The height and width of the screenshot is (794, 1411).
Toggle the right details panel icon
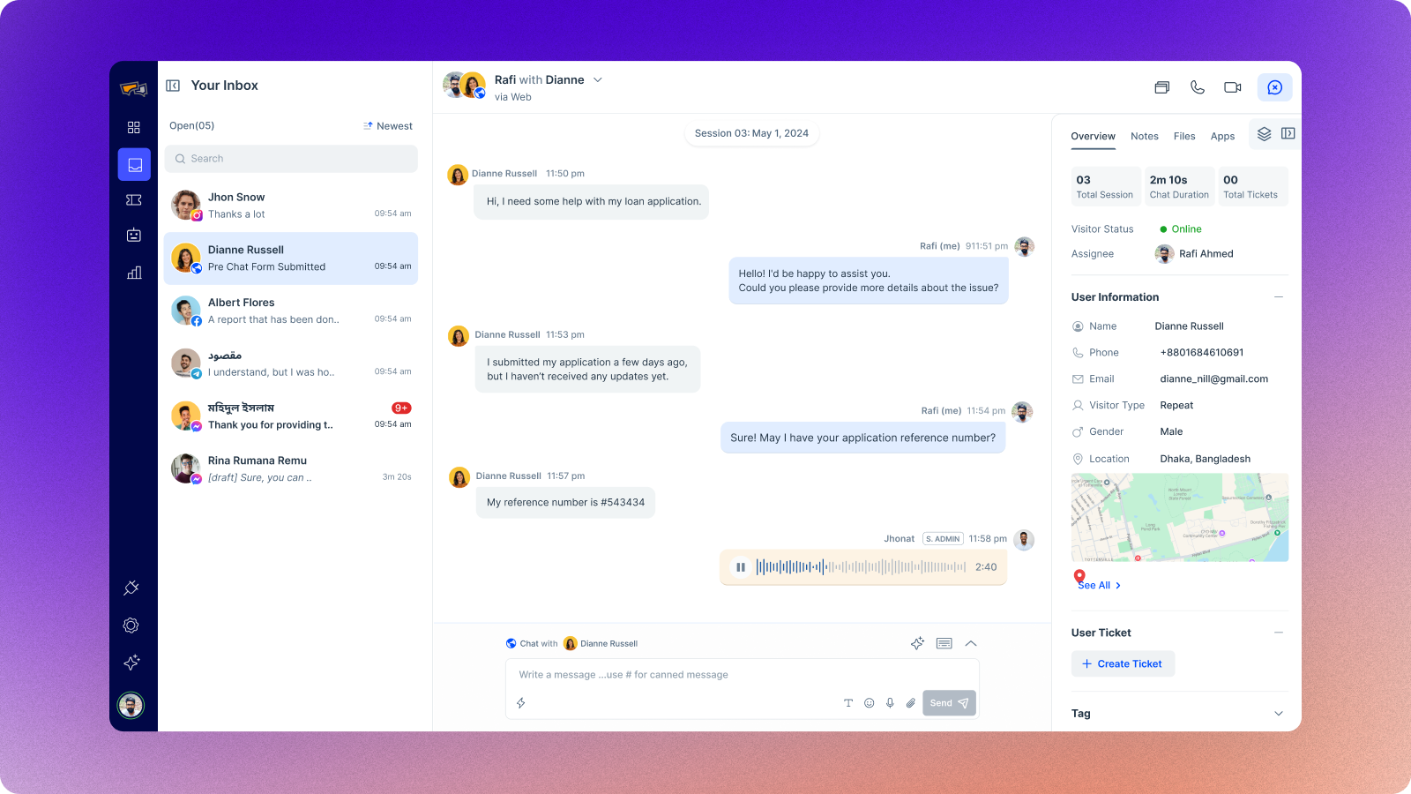(x=1288, y=133)
